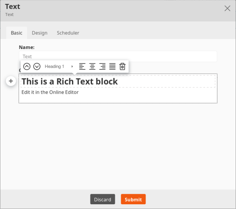Screen dimensions: 236x209
Task: Justify the text block
Action: click(112, 67)
